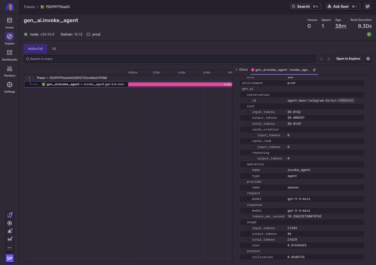Click request model gpt-5.4-mini value
Viewport: 376px width, 265px height.
click(299, 199)
